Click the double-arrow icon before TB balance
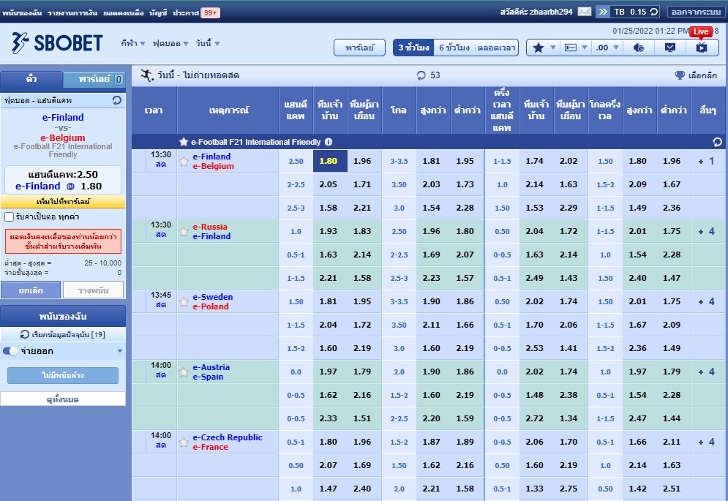 point(603,12)
